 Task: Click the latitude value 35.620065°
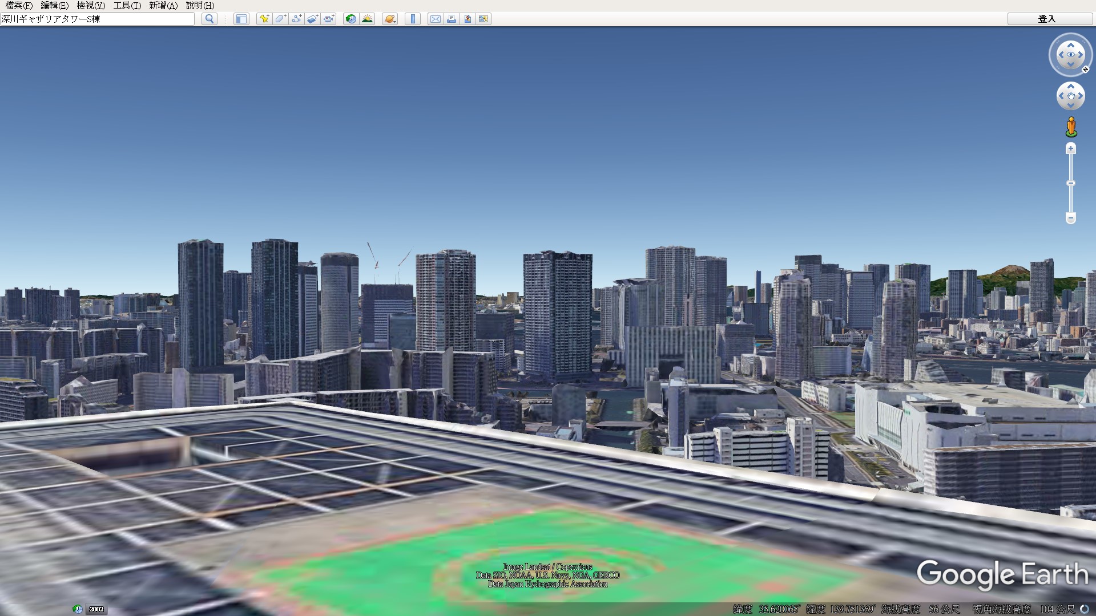(x=780, y=609)
